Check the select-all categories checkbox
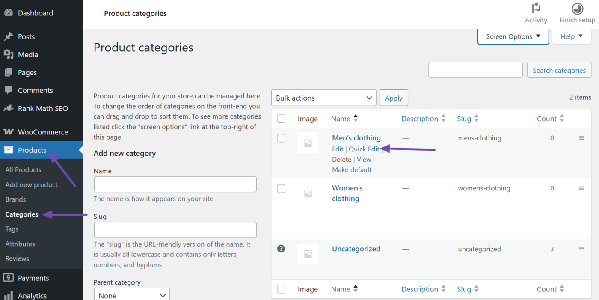This screenshot has width=599, height=300. [x=281, y=119]
